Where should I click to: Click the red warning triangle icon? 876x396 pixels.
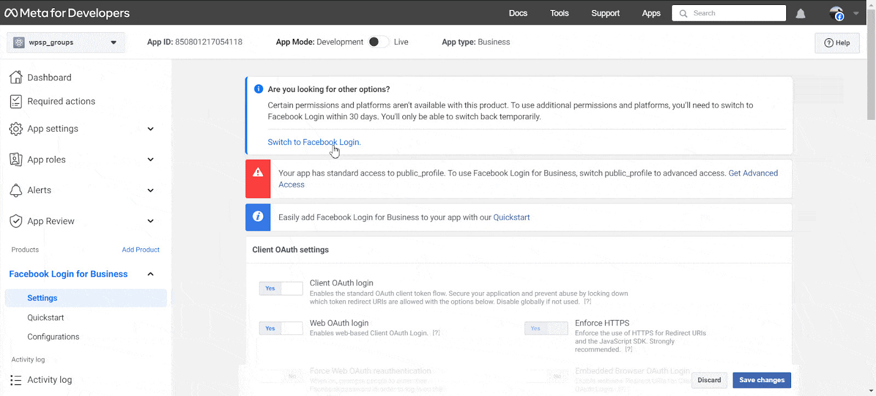point(258,172)
